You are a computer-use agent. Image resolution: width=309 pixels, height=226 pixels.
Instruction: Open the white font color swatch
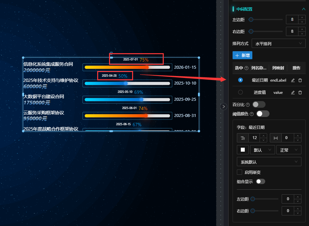pyautogui.click(x=243, y=150)
